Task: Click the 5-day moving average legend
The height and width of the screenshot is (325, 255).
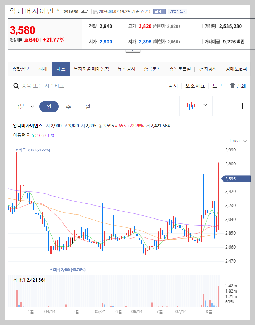Action: (33, 135)
